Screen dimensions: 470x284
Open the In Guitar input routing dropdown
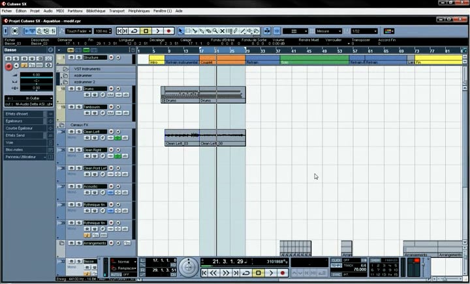pyautogui.click(x=29, y=98)
